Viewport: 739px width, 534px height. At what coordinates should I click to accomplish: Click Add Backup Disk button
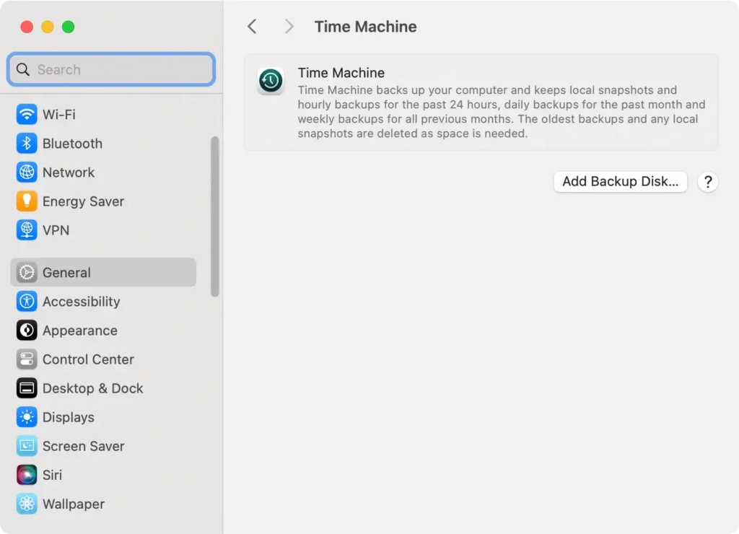[620, 181]
